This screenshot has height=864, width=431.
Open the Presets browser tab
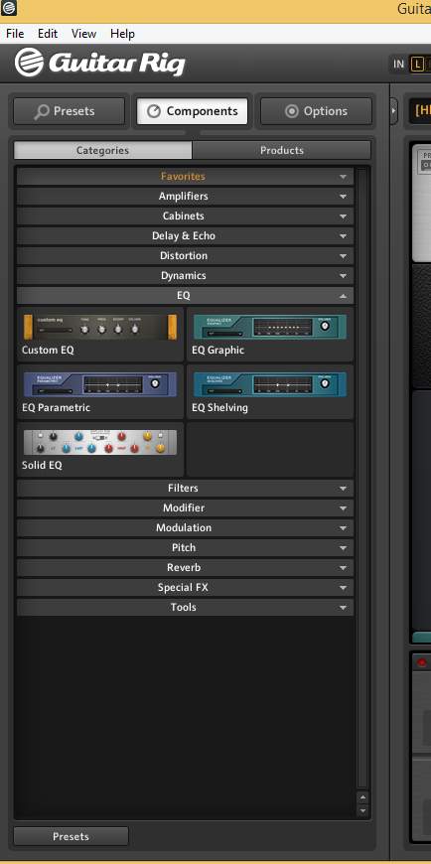[69, 111]
